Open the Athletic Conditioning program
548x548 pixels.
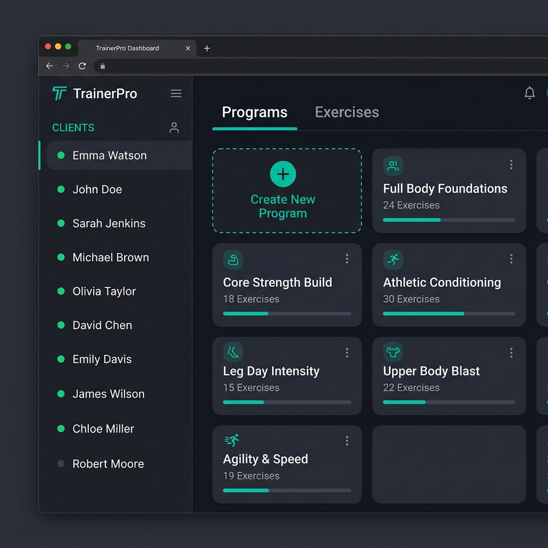[449, 285]
